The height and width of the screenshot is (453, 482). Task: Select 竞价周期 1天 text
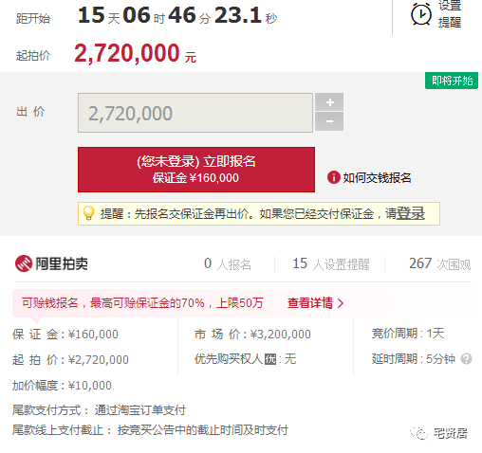tap(408, 334)
